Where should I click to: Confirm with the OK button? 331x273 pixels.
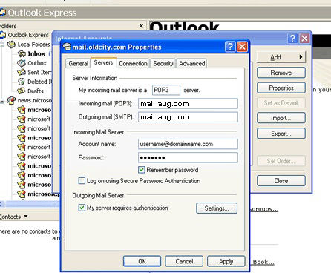click(142, 261)
